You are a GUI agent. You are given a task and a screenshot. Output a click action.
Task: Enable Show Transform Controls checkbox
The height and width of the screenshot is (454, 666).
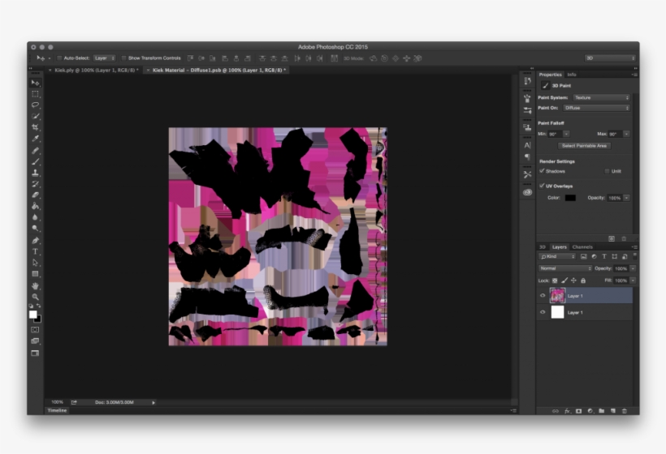tap(123, 58)
